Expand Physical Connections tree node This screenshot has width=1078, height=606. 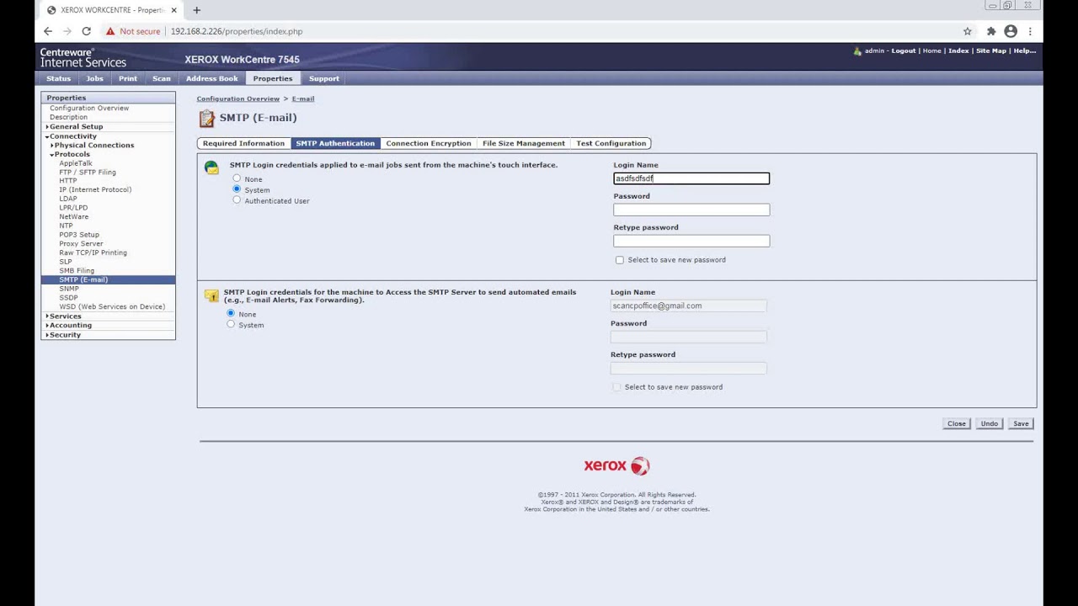click(52, 146)
